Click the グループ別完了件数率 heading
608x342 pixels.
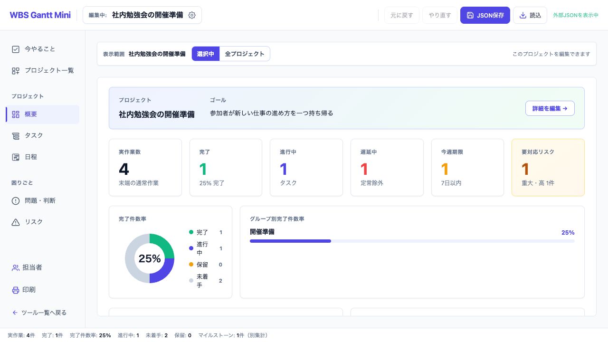coord(277,219)
